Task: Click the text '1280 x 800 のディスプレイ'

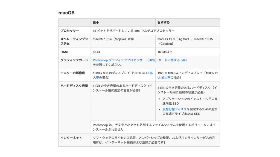Action: [x=112, y=73]
